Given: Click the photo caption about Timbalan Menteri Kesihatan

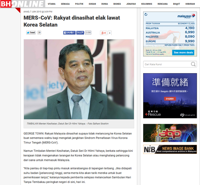Looking at the screenshot, I should [68, 124].
